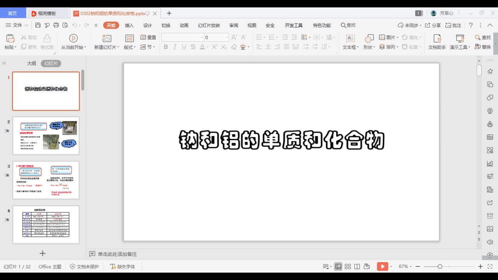Open the 插入 (Insert) ribbon tab
The height and width of the screenshot is (280, 498).
click(129, 25)
